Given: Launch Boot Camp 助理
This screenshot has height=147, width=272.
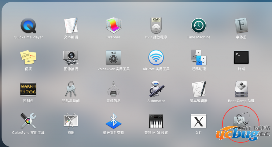Looking at the screenshot, I should (x=241, y=89).
